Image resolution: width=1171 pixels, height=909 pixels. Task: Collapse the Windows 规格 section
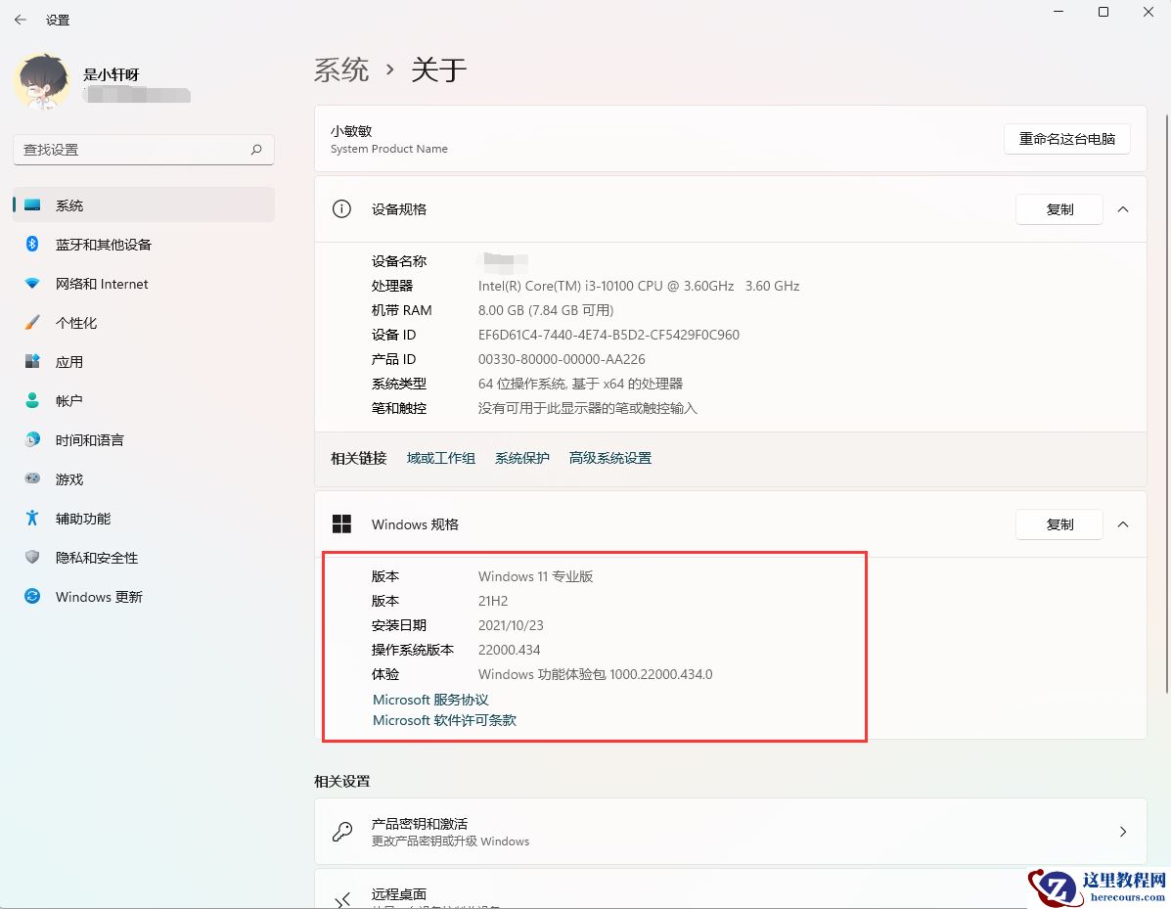point(1122,523)
